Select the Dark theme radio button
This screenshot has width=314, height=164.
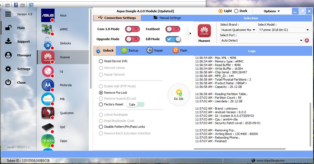(236, 11)
